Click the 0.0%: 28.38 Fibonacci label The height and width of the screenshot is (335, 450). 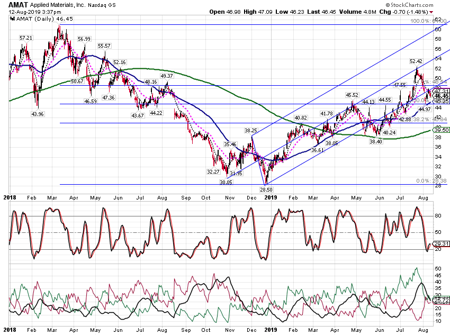click(x=431, y=180)
